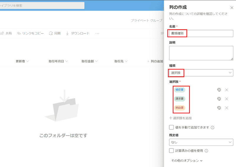
Task: Delete the 納品書 choice with X
Action: (227, 108)
